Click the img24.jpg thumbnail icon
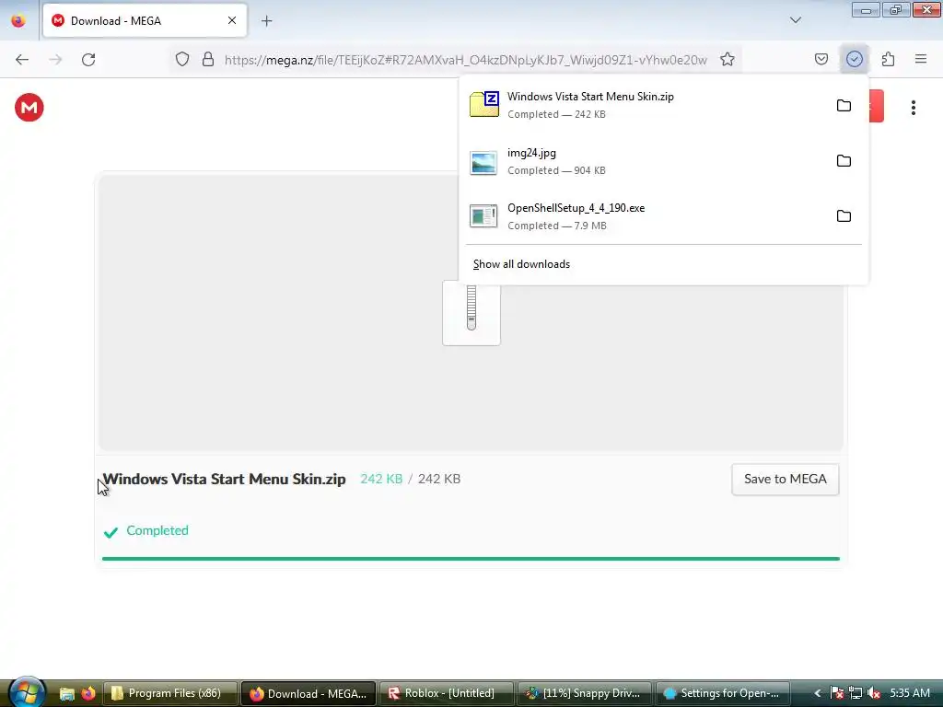 tap(483, 162)
